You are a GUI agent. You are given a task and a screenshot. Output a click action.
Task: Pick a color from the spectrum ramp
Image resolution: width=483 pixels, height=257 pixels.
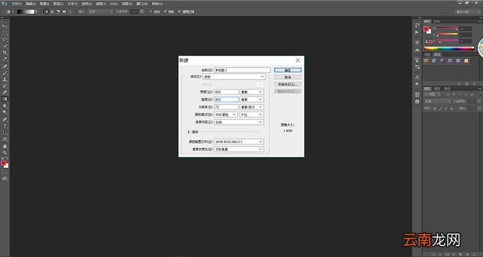(x=449, y=48)
